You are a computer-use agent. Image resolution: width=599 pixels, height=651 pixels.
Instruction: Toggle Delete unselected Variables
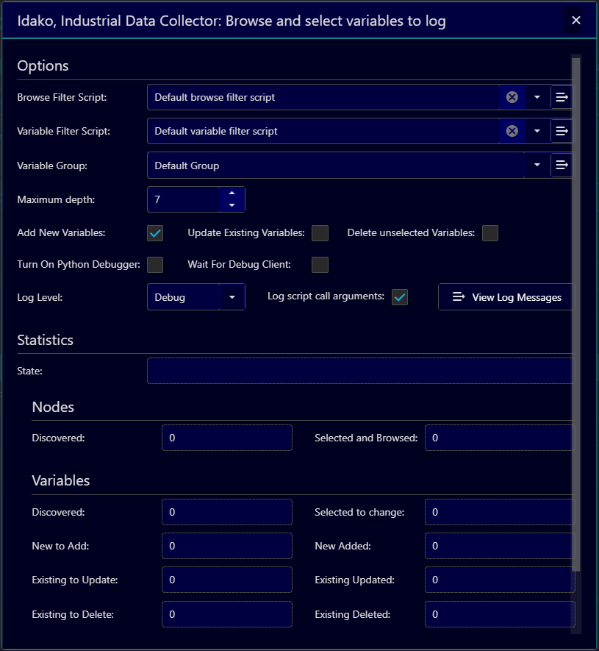(489, 232)
